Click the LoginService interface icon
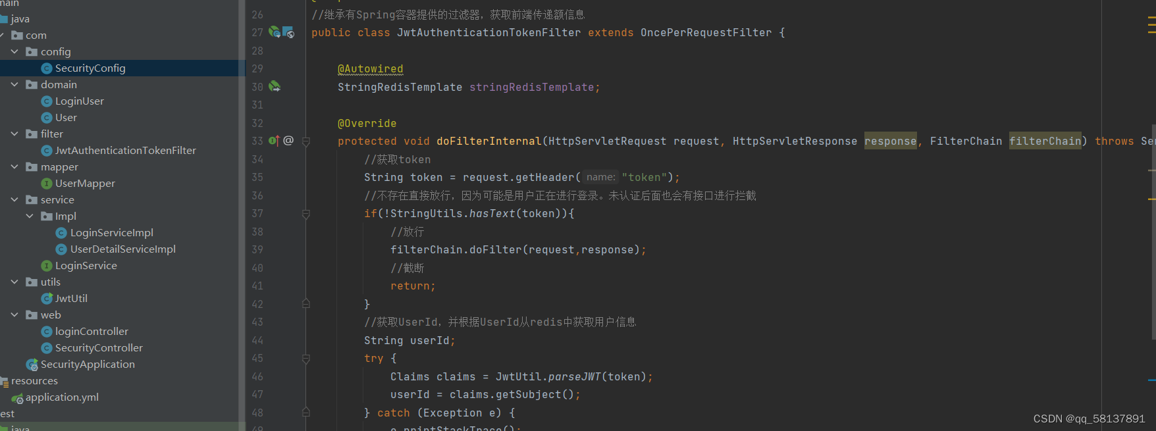This screenshot has width=1156, height=431. [x=46, y=265]
